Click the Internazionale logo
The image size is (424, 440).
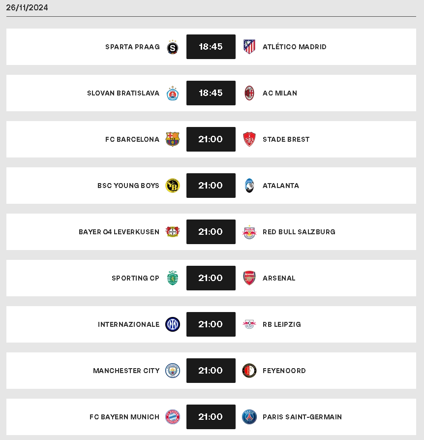(x=173, y=324)
